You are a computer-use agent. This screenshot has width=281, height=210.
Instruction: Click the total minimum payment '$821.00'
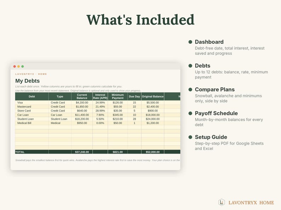(x=117, y=152)
